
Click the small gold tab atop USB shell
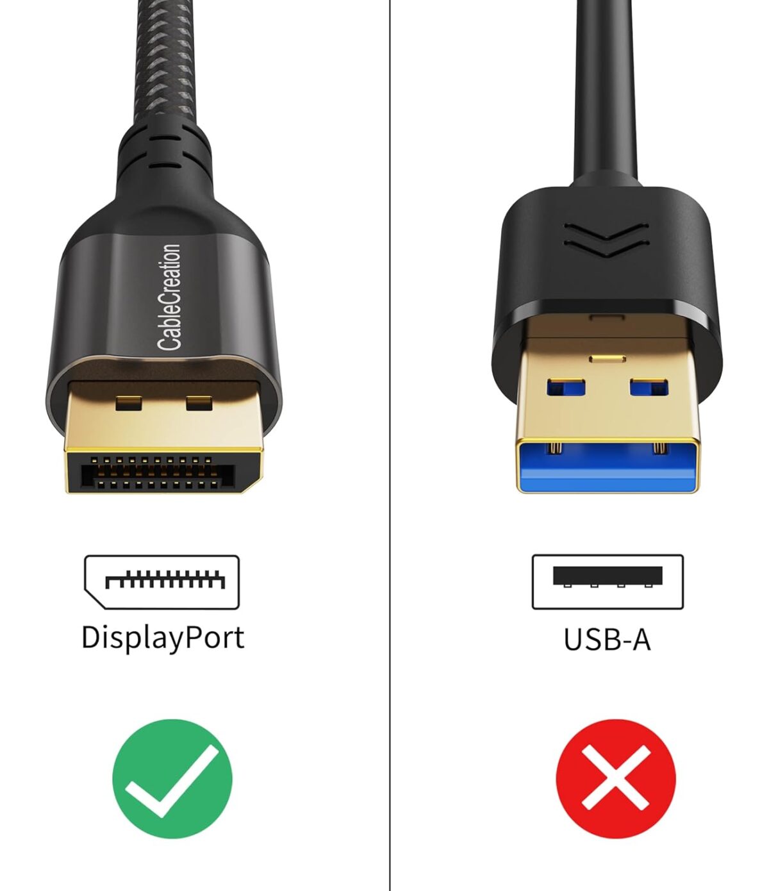608,358
